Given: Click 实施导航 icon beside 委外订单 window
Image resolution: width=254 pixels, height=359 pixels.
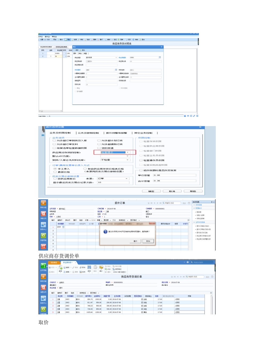Looking at the screenshot, I should click(43, 236).
